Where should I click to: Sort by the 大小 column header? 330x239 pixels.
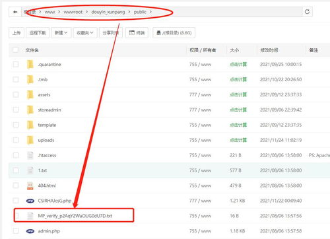(234, 50)
